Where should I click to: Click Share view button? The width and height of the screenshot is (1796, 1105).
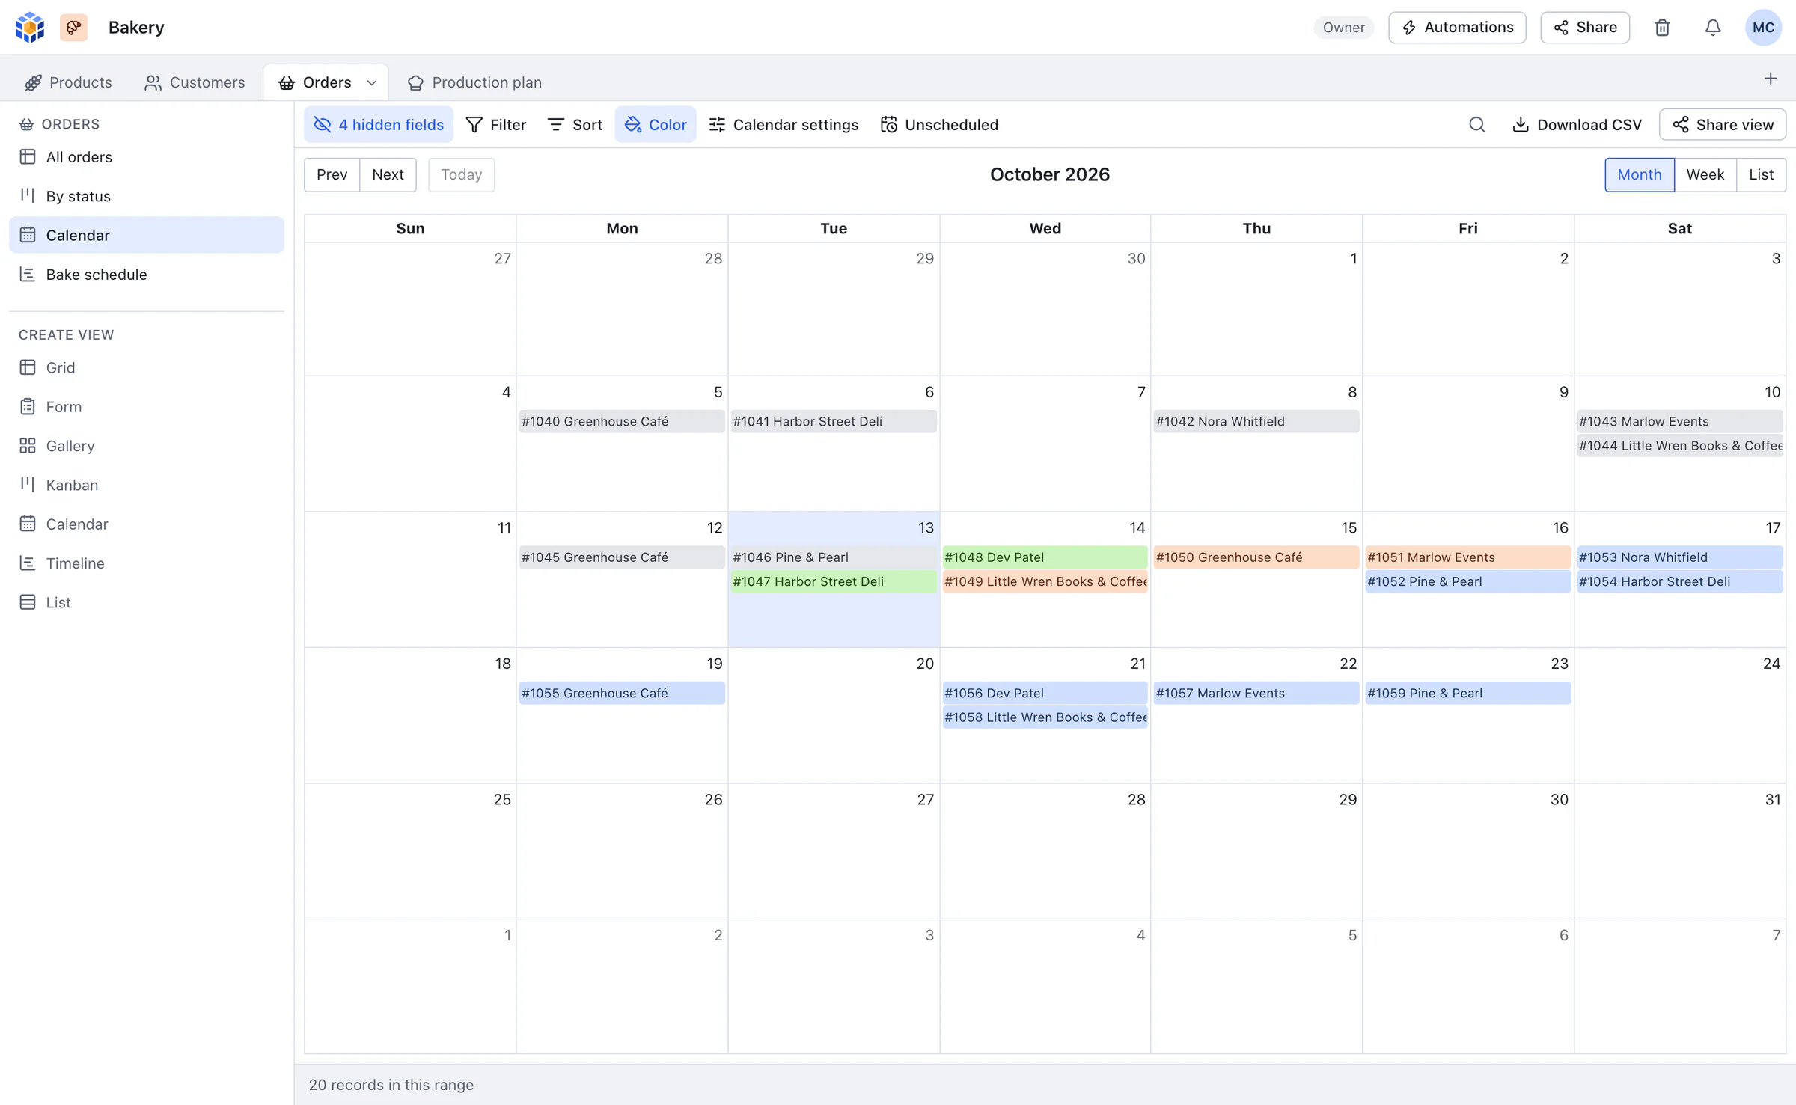click(x=1723, y=125)
